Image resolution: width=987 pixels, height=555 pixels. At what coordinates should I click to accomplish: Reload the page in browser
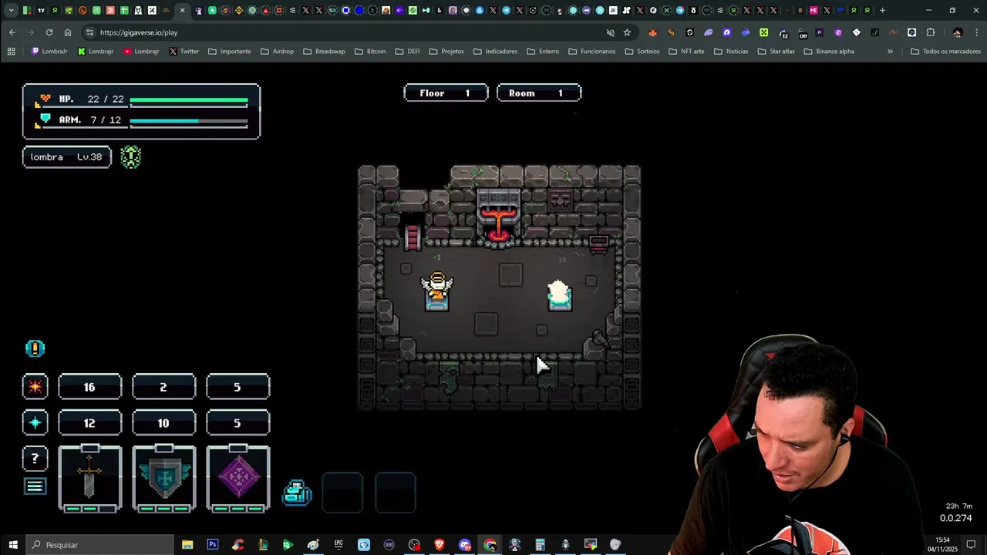tap(49, 32)
